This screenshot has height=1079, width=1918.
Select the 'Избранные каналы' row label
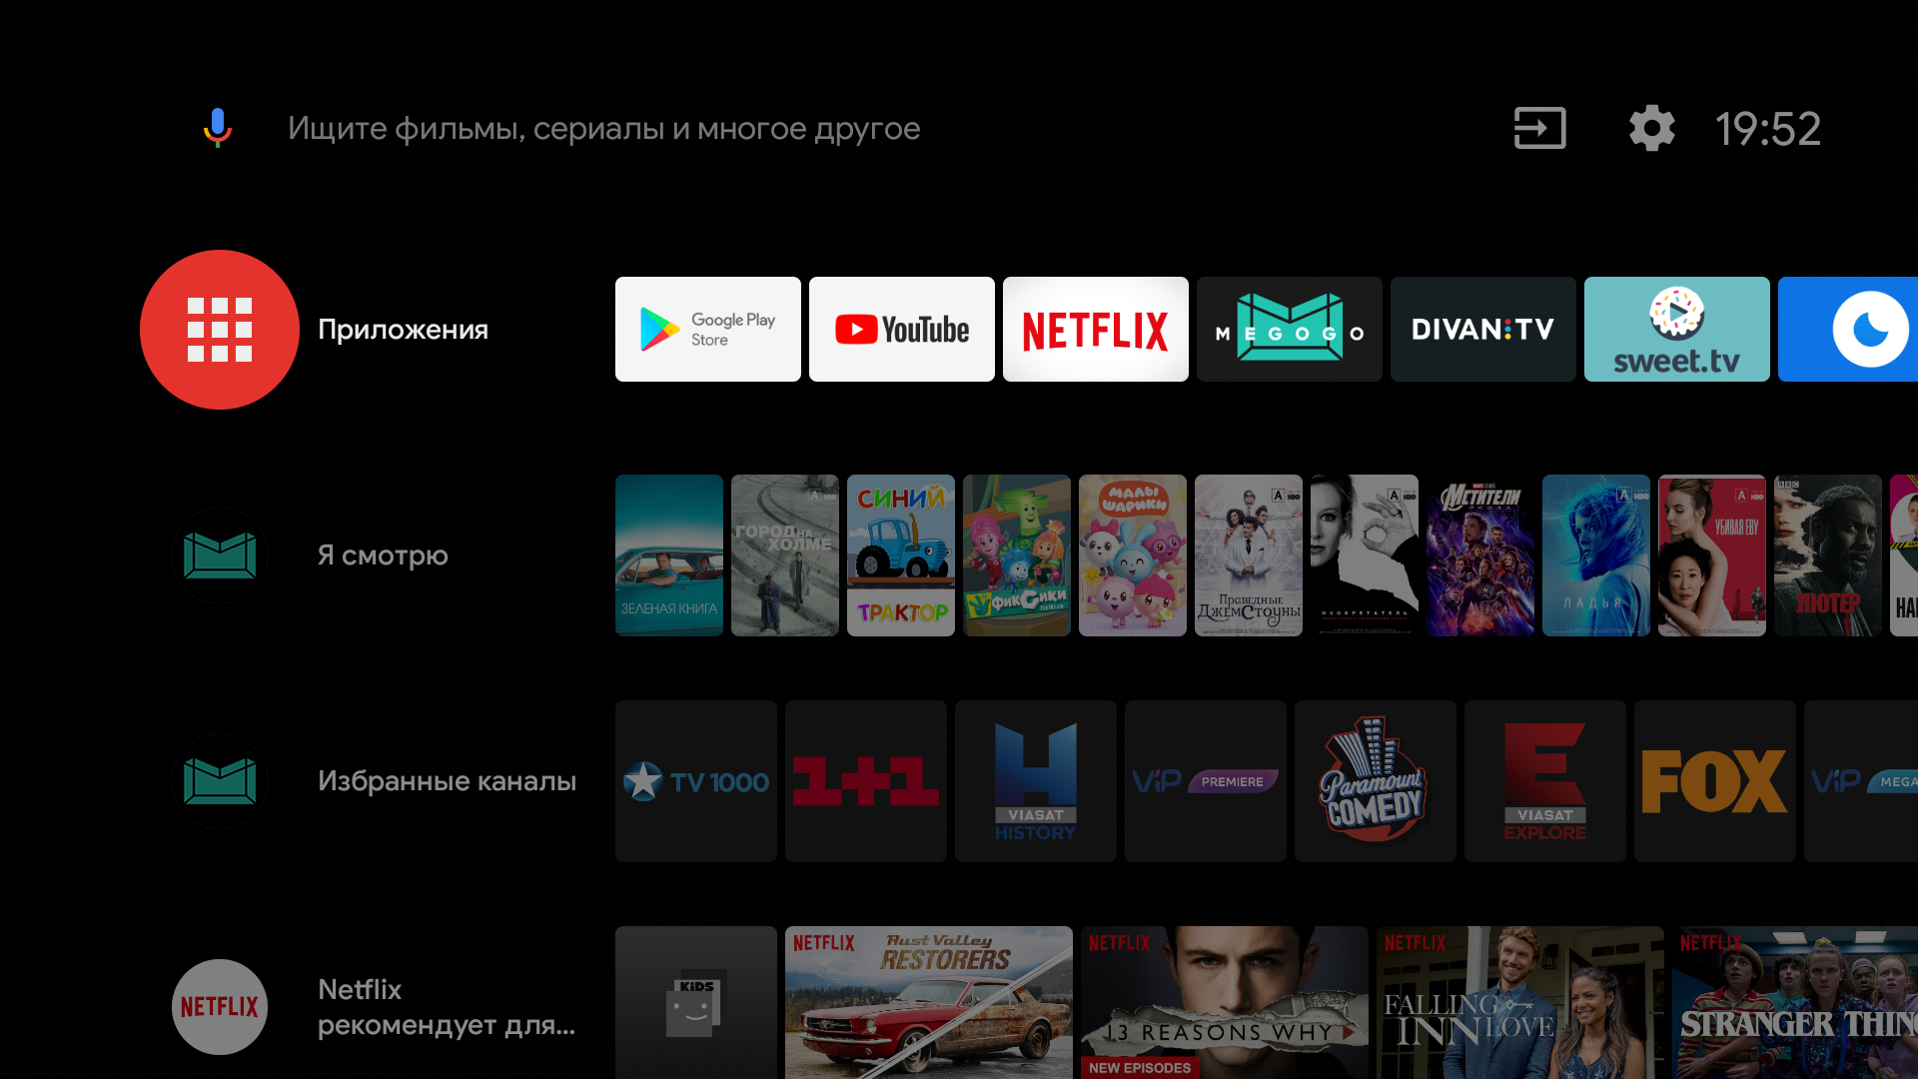pyautogui.click(x=447, y=781)
